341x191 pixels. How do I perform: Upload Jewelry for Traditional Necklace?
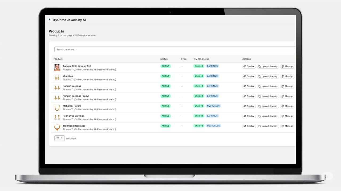click(x=268, y=126)
